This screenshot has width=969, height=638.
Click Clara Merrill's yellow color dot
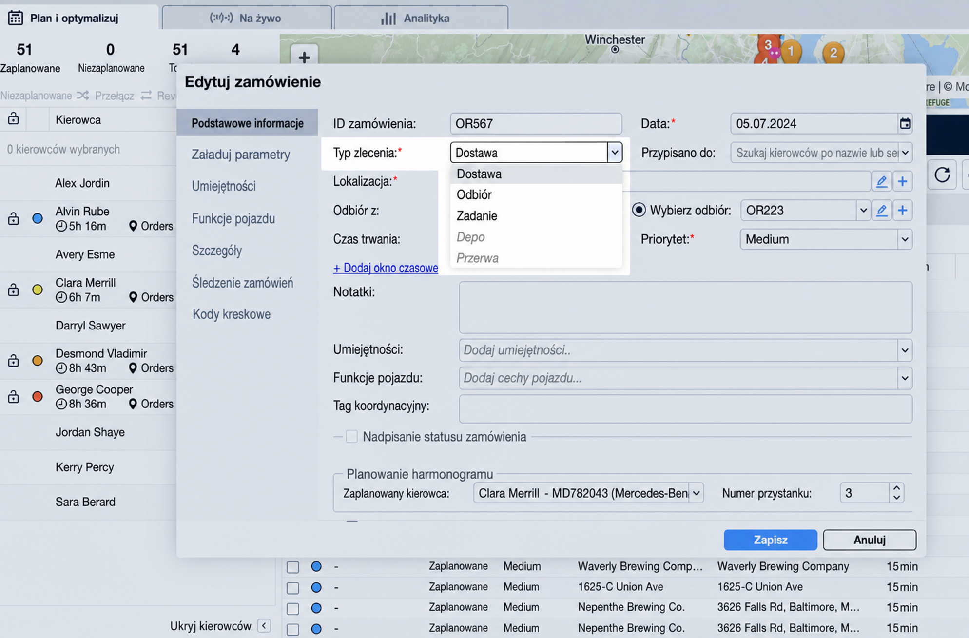click(x=38, y=290)
